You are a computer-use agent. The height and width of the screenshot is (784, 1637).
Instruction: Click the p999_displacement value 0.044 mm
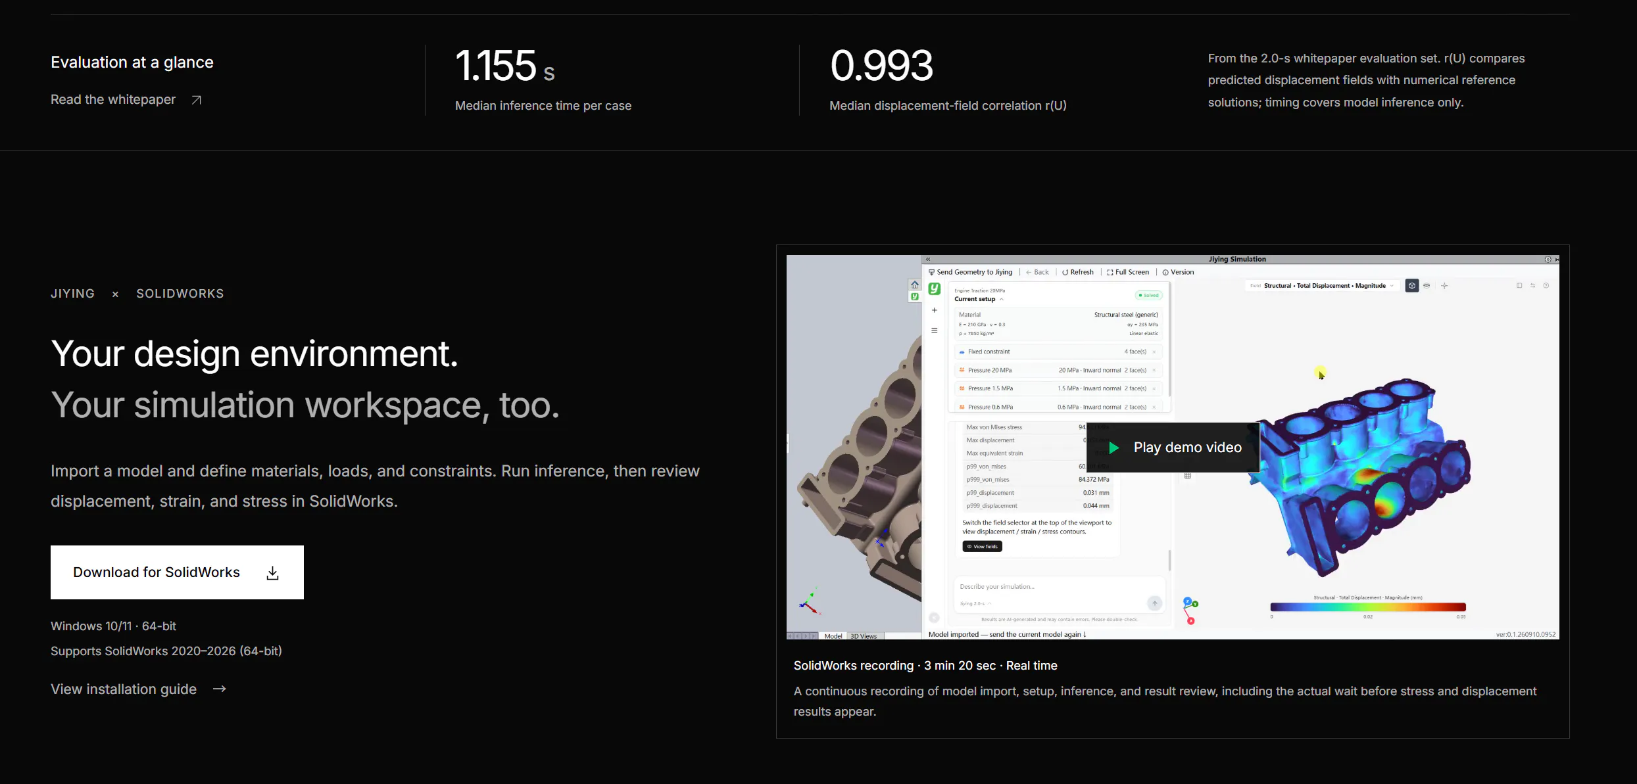coord(1096,506)
